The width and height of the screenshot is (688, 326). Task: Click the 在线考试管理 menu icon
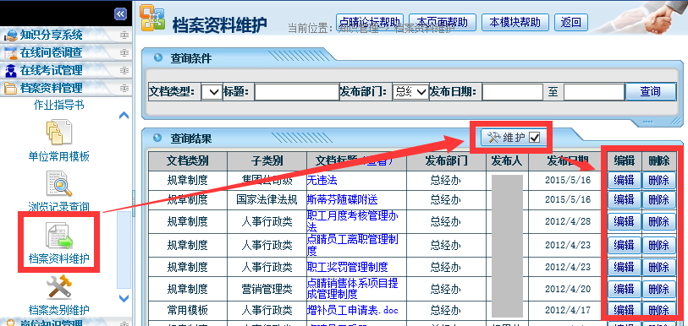[10, 71]
